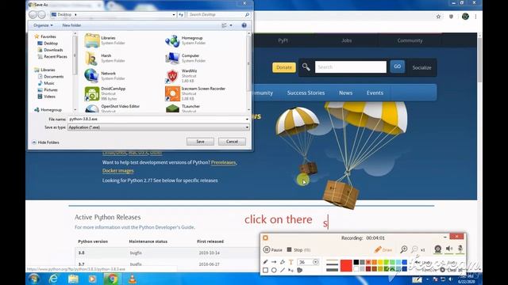Open the Community tab on python.org
The height and width of the screenshot is (285, 508).
pos(410,40)
